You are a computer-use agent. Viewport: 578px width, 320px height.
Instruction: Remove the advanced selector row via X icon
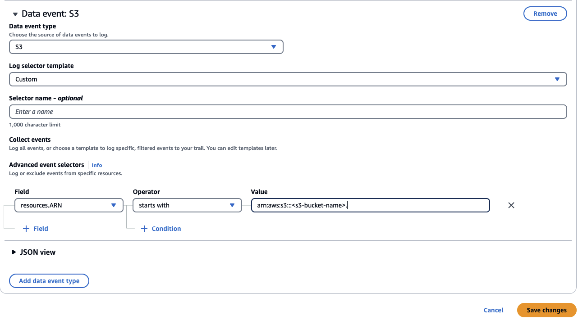pos(511,205)
